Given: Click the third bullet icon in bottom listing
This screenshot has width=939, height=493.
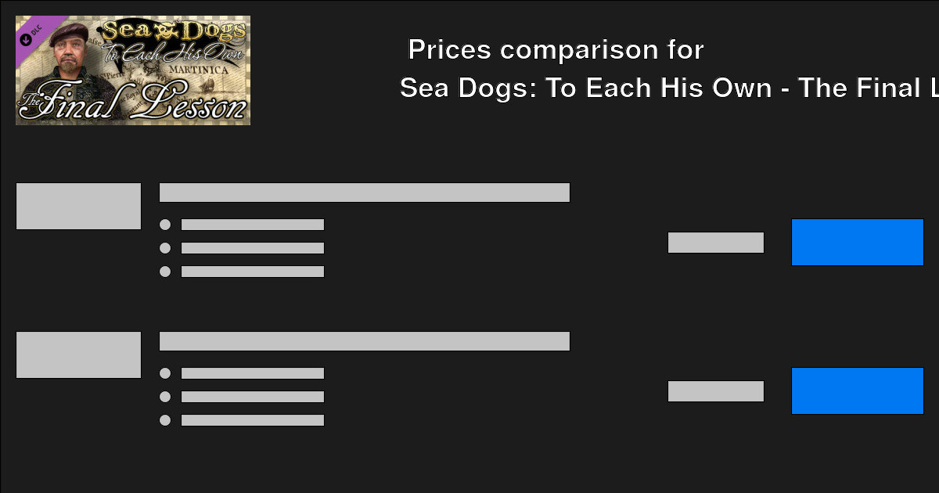Looking at the screenshot, I should click(x=165, y=420).
